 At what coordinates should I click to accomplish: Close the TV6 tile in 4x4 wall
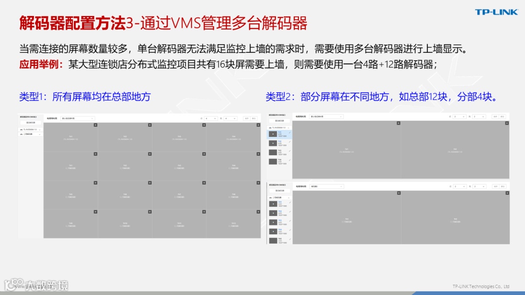150,183
